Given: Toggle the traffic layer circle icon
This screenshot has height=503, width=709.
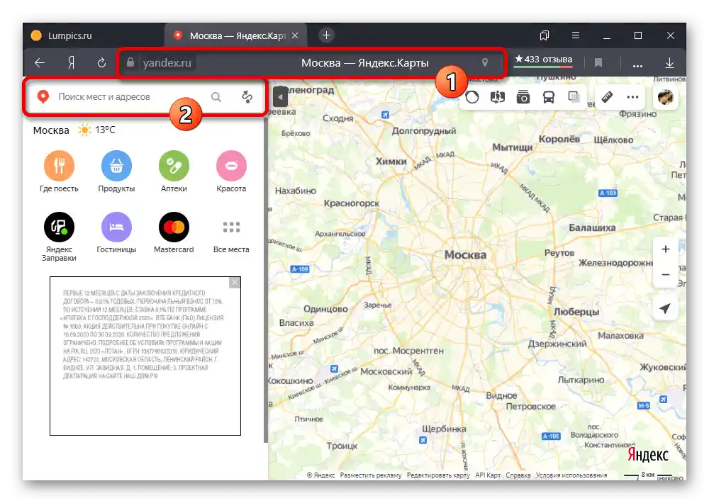Looking at the screenshot, I should tap(472, 97).
